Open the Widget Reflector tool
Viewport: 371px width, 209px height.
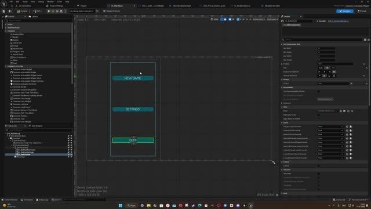tap(112, 11)
